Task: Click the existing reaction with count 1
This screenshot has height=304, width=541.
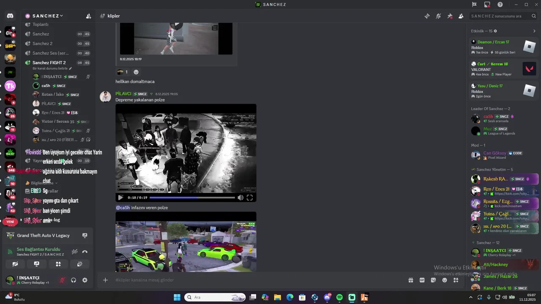Action: tap(123, 72)
